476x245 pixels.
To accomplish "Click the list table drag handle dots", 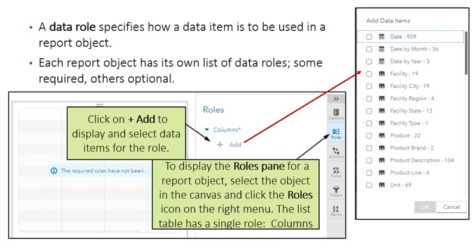I will (100, 105).
